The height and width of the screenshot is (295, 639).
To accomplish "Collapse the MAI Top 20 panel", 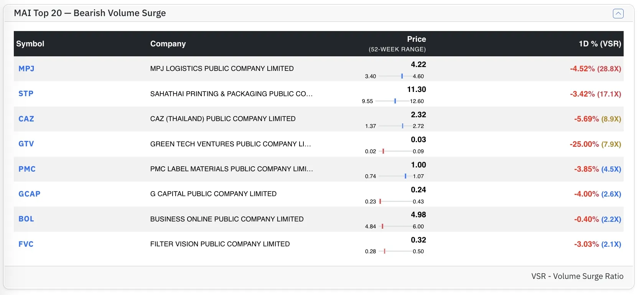I will tap(618, 13).
